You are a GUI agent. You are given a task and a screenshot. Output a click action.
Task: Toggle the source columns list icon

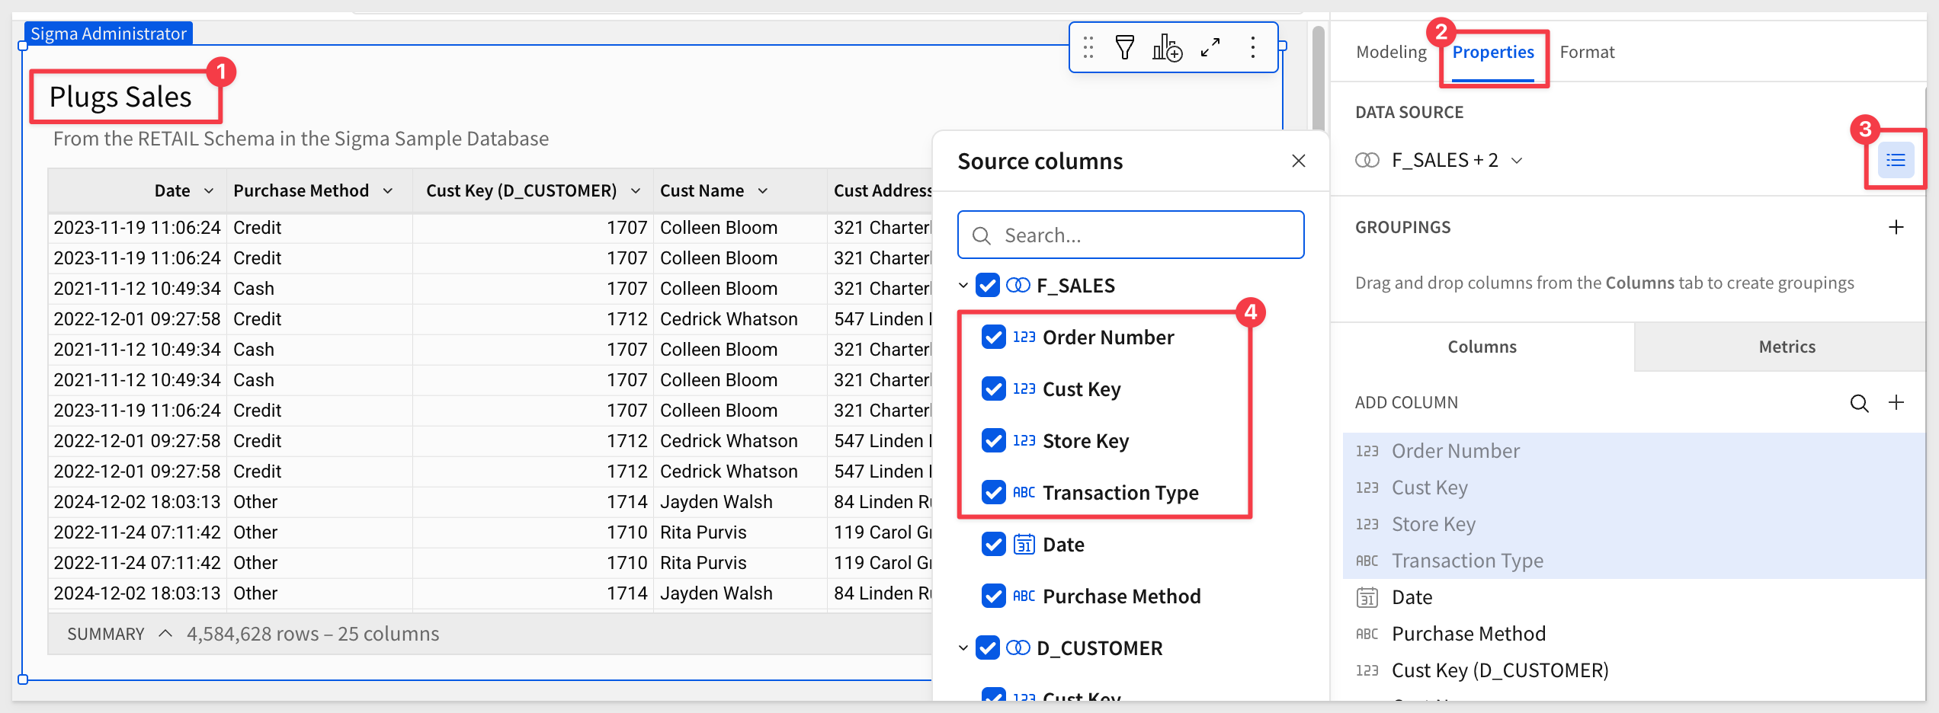point(1895,160)
